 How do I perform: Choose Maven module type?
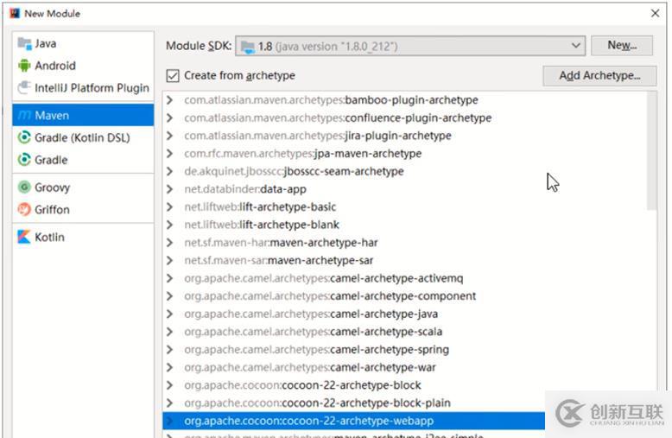[x=83, y=115]
